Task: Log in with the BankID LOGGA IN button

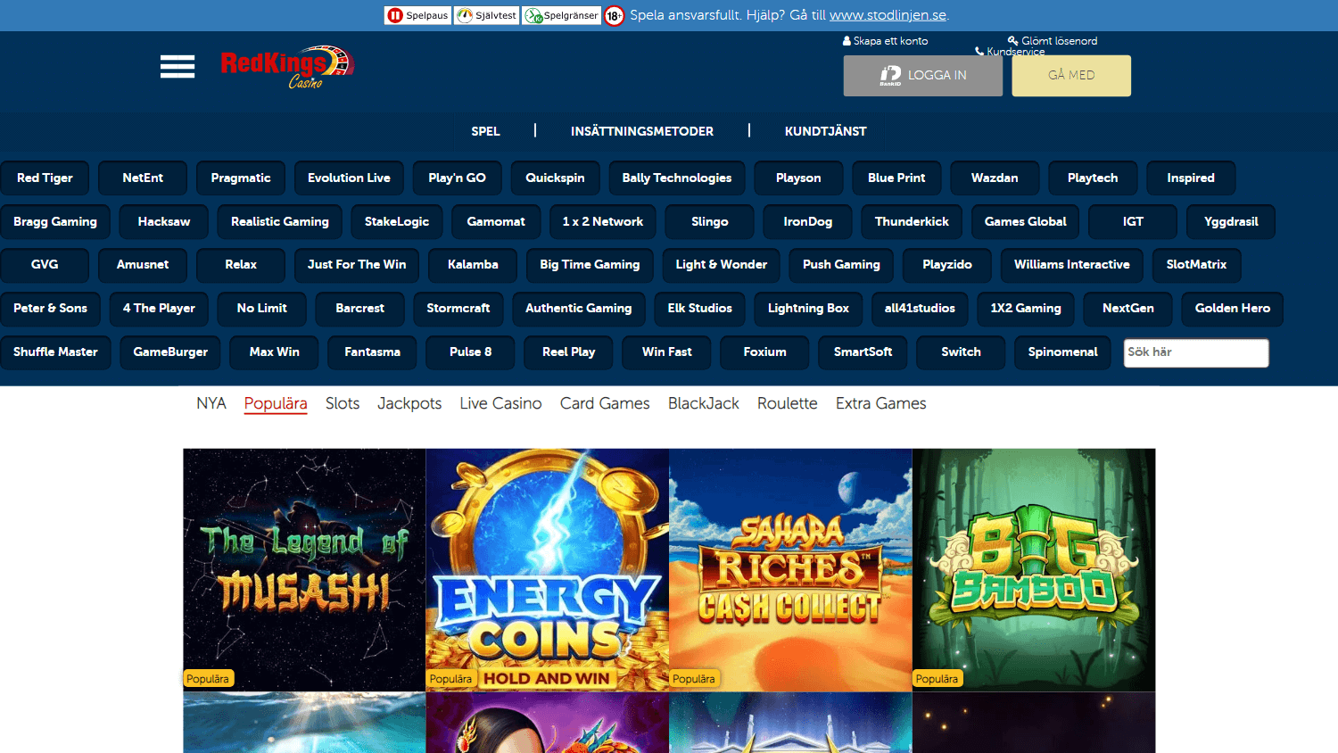Action: tap(923, 76)
